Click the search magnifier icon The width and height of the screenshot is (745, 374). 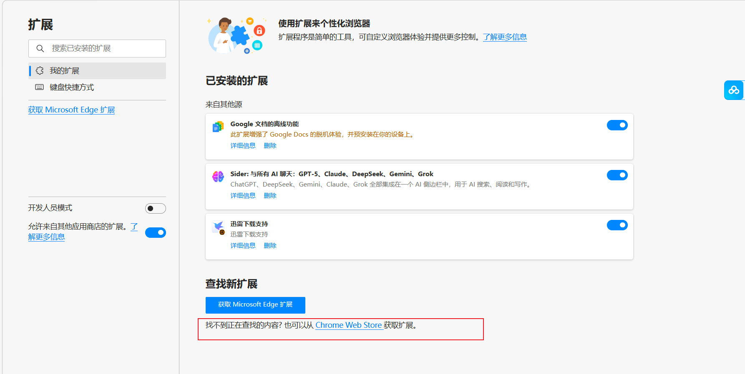coord(40,48)
